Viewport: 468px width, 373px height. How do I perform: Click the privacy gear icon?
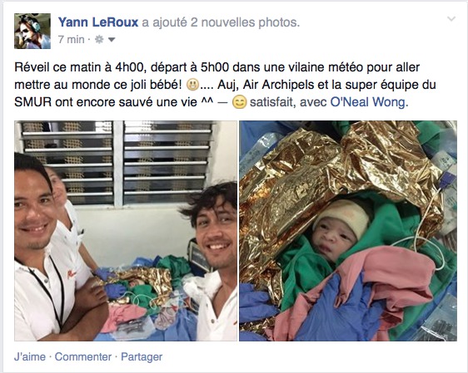coord(99,39)
